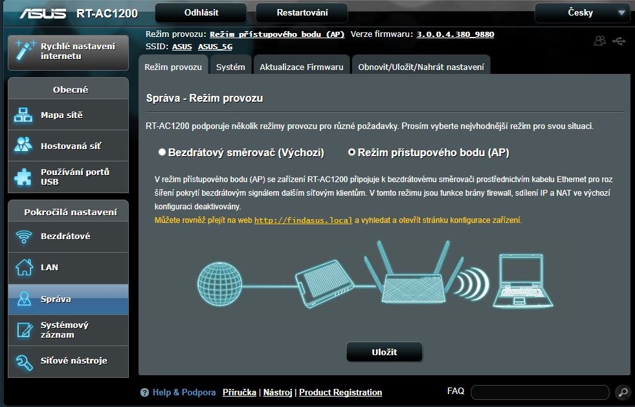
Task: Open the LAN settings menu item
Action: click(68, 268)
